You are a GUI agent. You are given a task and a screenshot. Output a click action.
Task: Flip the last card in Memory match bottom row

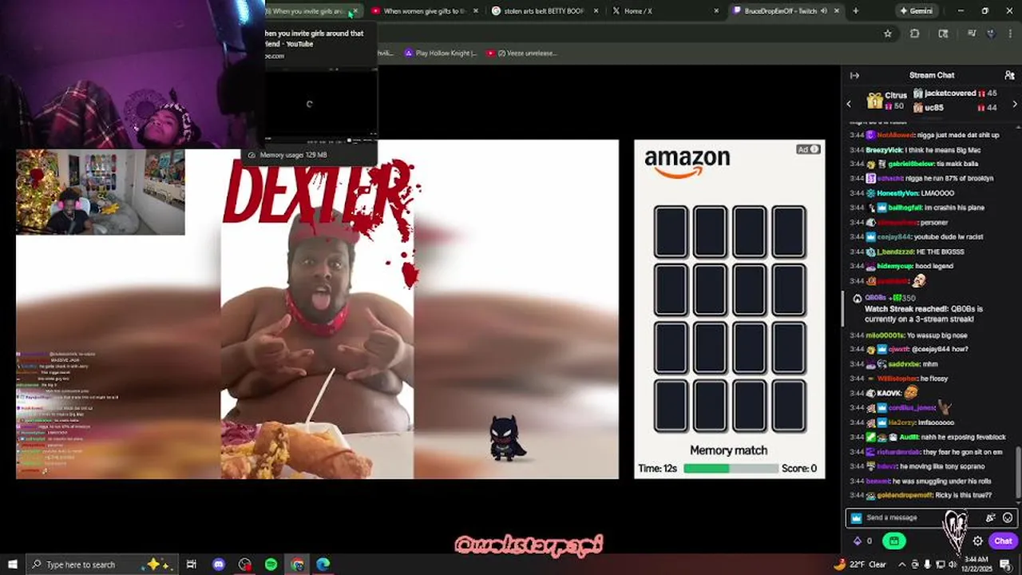point(788,406)
